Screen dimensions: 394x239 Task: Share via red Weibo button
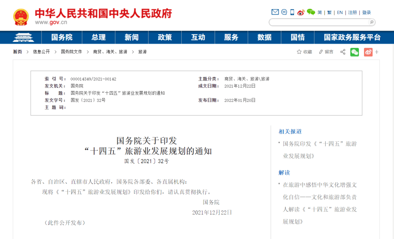(368, 52)
